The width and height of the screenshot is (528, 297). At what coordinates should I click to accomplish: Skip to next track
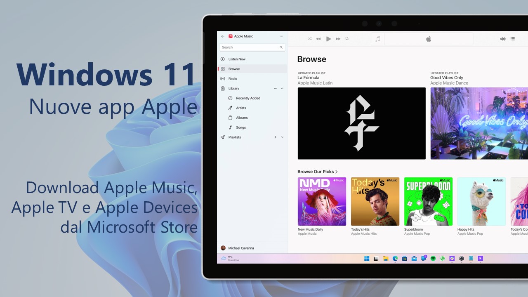(x=338, y=39)
